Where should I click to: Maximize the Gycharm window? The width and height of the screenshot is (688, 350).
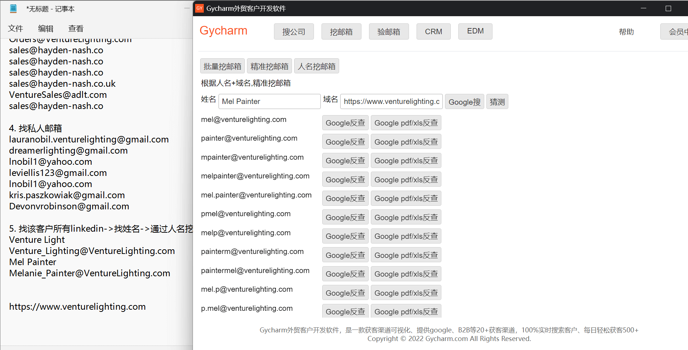[x=668, y=8]
